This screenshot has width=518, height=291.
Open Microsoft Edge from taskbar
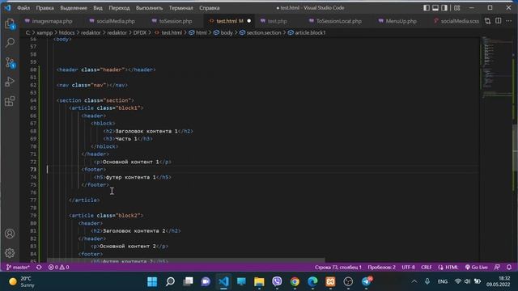[x=312, y=281]
